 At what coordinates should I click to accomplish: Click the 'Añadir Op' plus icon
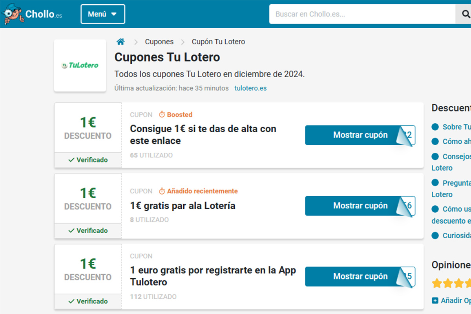pos(435,301)
